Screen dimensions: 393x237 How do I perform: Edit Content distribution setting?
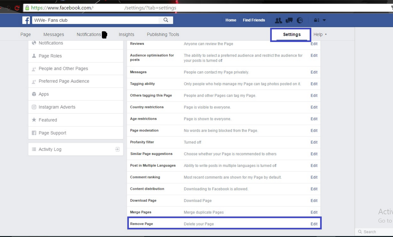[314, 189]
